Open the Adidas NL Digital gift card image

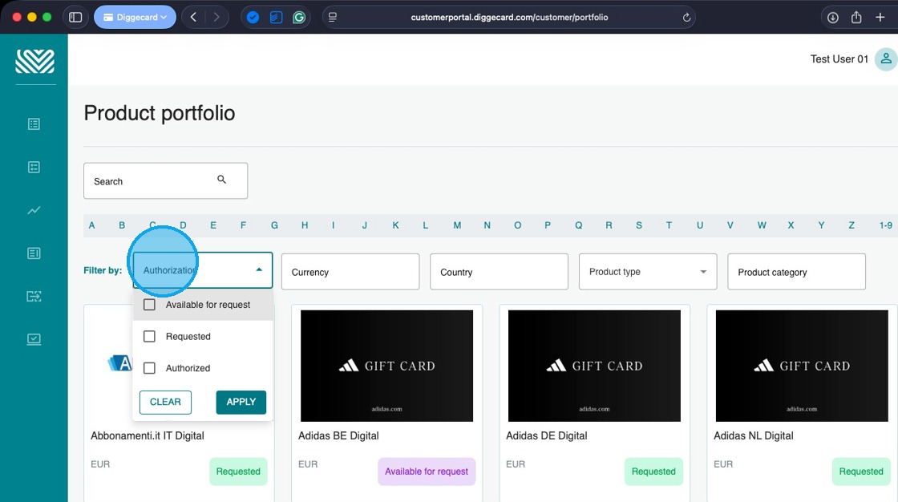pyautogui.click(x=802, y=366)
